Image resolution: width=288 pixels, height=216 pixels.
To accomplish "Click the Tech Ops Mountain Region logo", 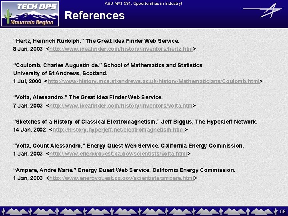I will tap(30, 14).
